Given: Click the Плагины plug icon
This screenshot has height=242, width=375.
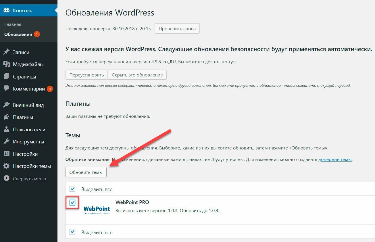Looking at the screenshot, I should click(x=6, y=117).
